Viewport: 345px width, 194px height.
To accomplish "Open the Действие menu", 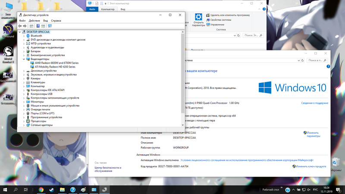I will tap(34, 21).
